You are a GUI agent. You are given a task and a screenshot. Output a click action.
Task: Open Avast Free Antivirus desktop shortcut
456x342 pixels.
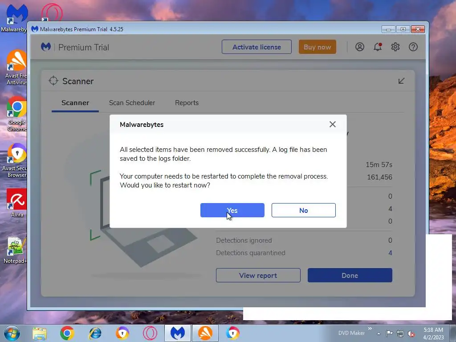coord(16,68)
